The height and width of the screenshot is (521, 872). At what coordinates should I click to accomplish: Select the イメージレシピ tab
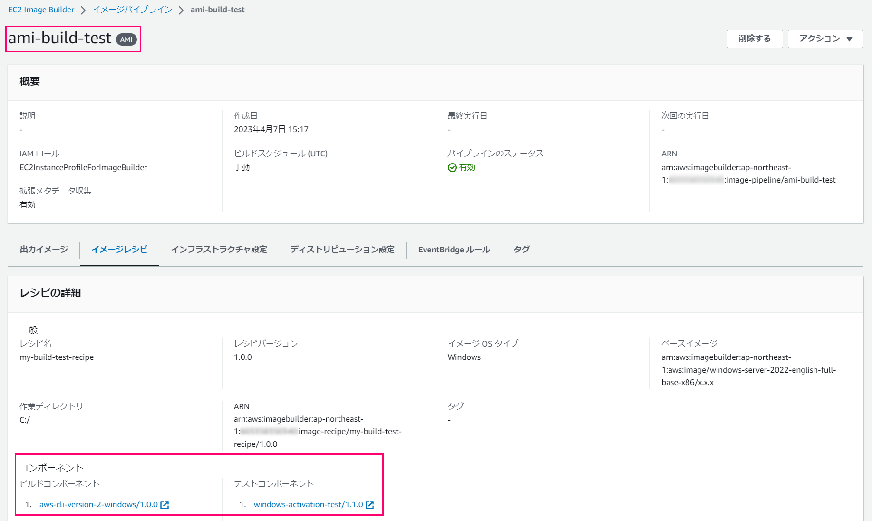click(x=119, y=249)
